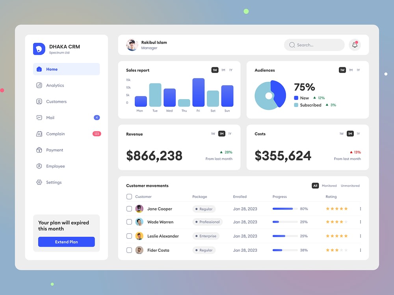
Task: Click in the Search field
Action: tap(314, 45)
